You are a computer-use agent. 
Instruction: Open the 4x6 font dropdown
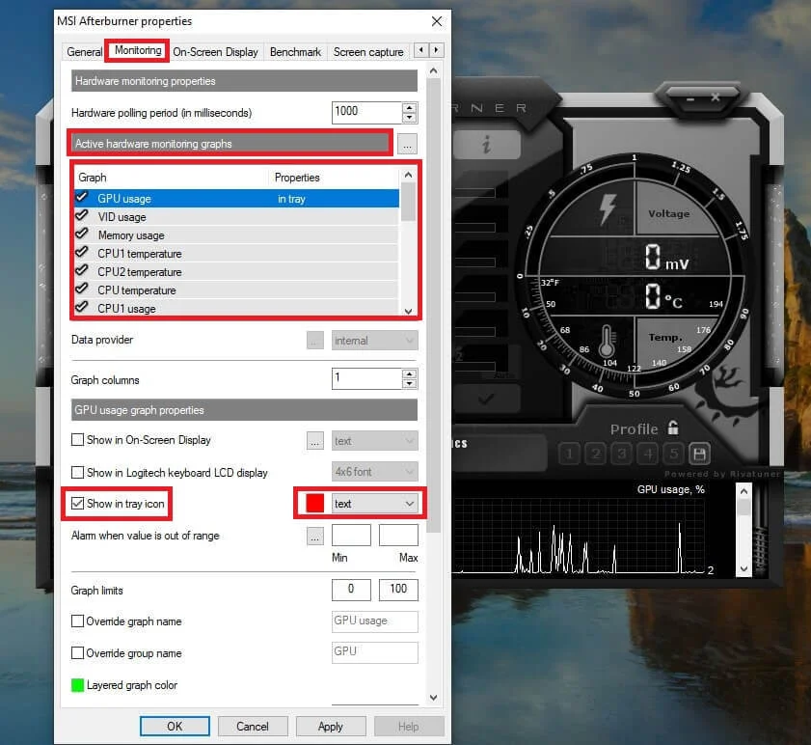pos(374,471)
